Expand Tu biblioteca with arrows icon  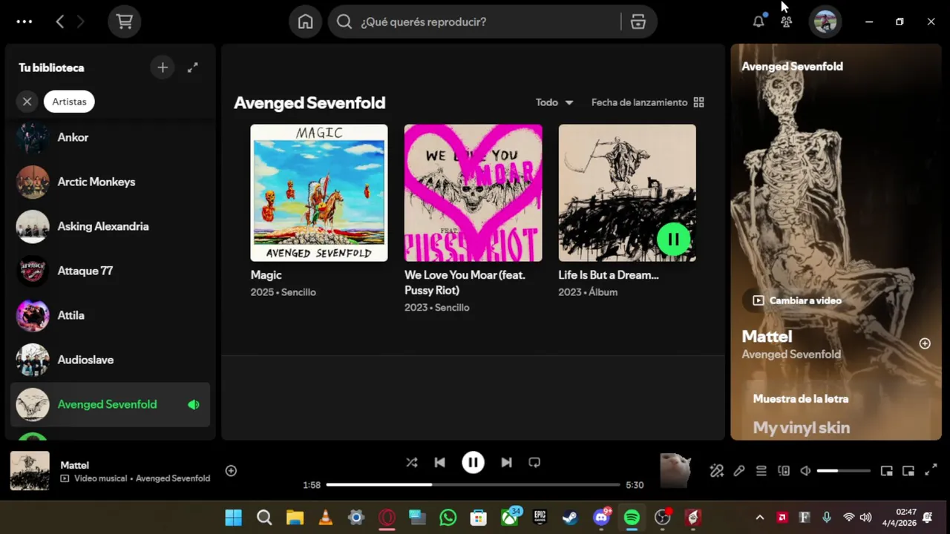[x=193, y=67]
